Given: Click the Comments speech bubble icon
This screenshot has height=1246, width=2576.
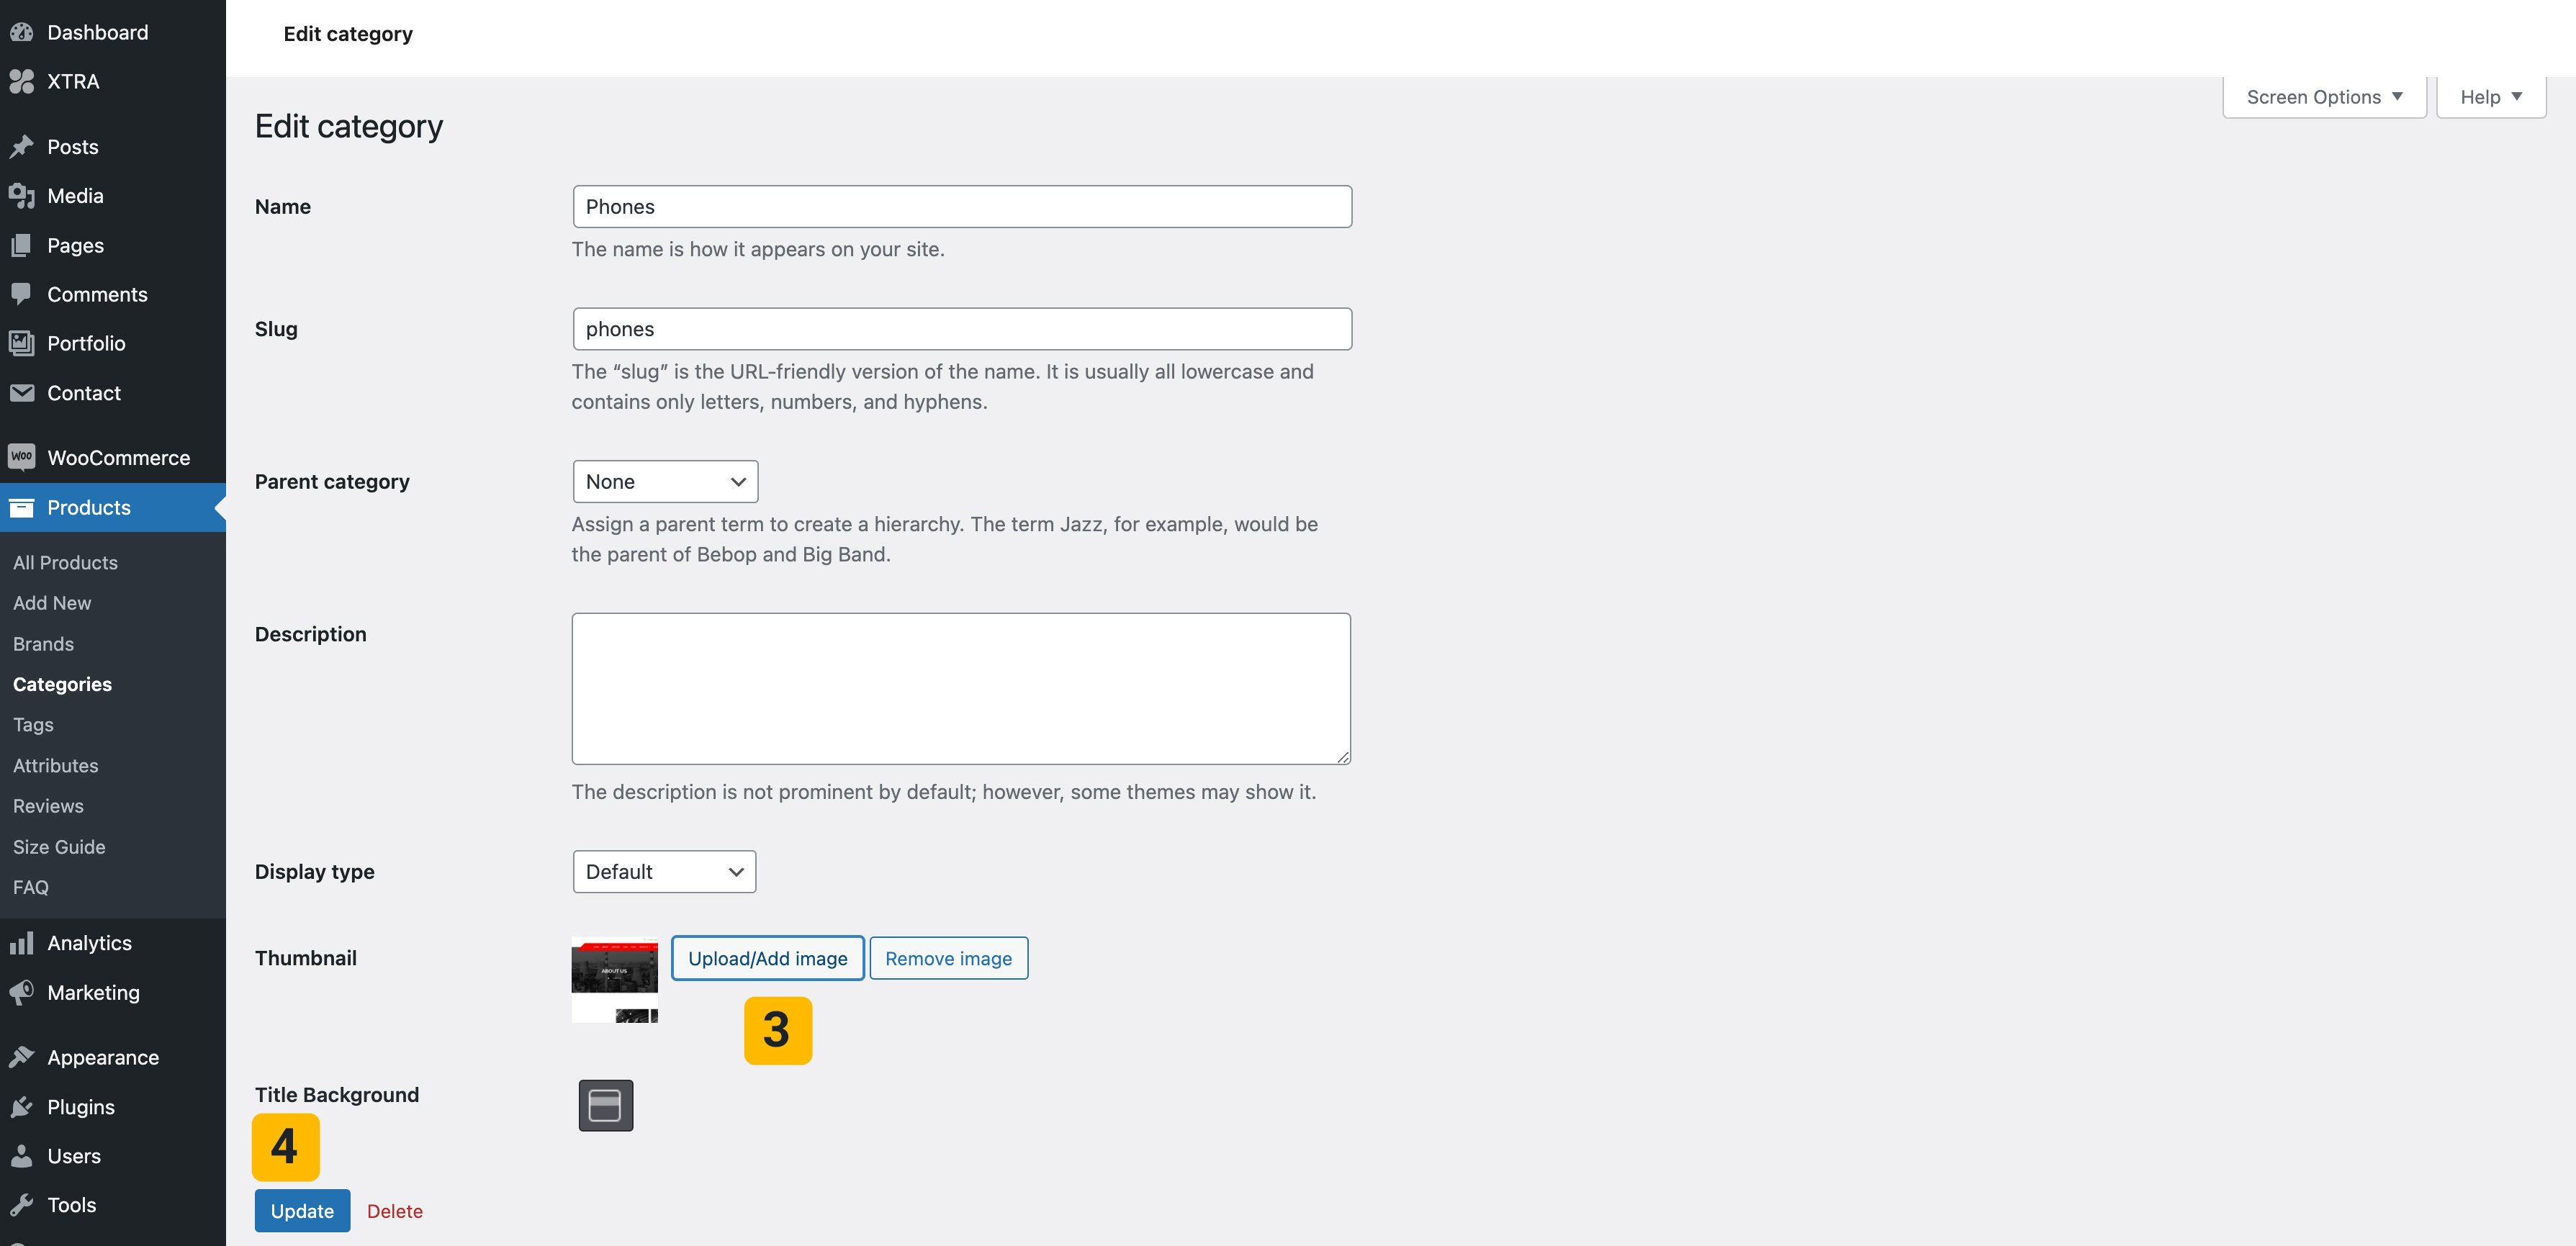Looking at the screenshot, I should 21,294.
